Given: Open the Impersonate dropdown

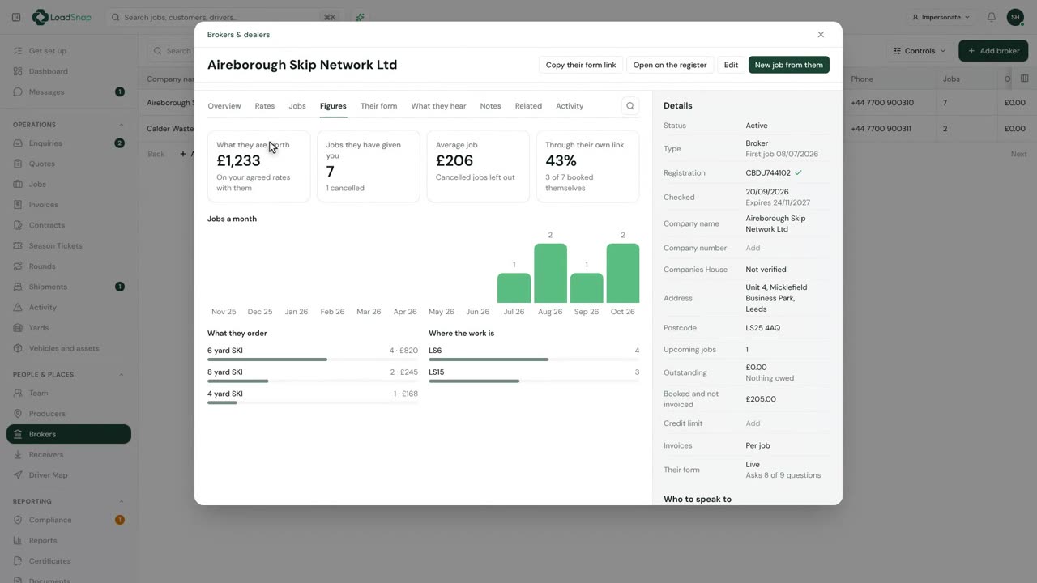Looking at the screenshot, I should 941,17.
